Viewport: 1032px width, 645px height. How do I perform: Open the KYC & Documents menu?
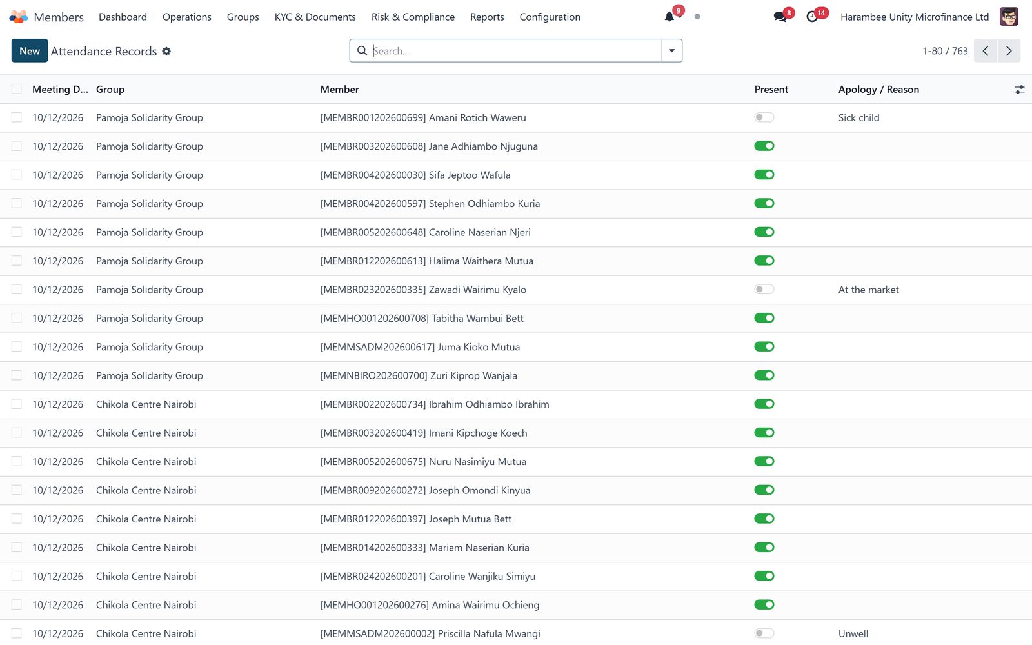pyautogui.click(x=315, y=17)
